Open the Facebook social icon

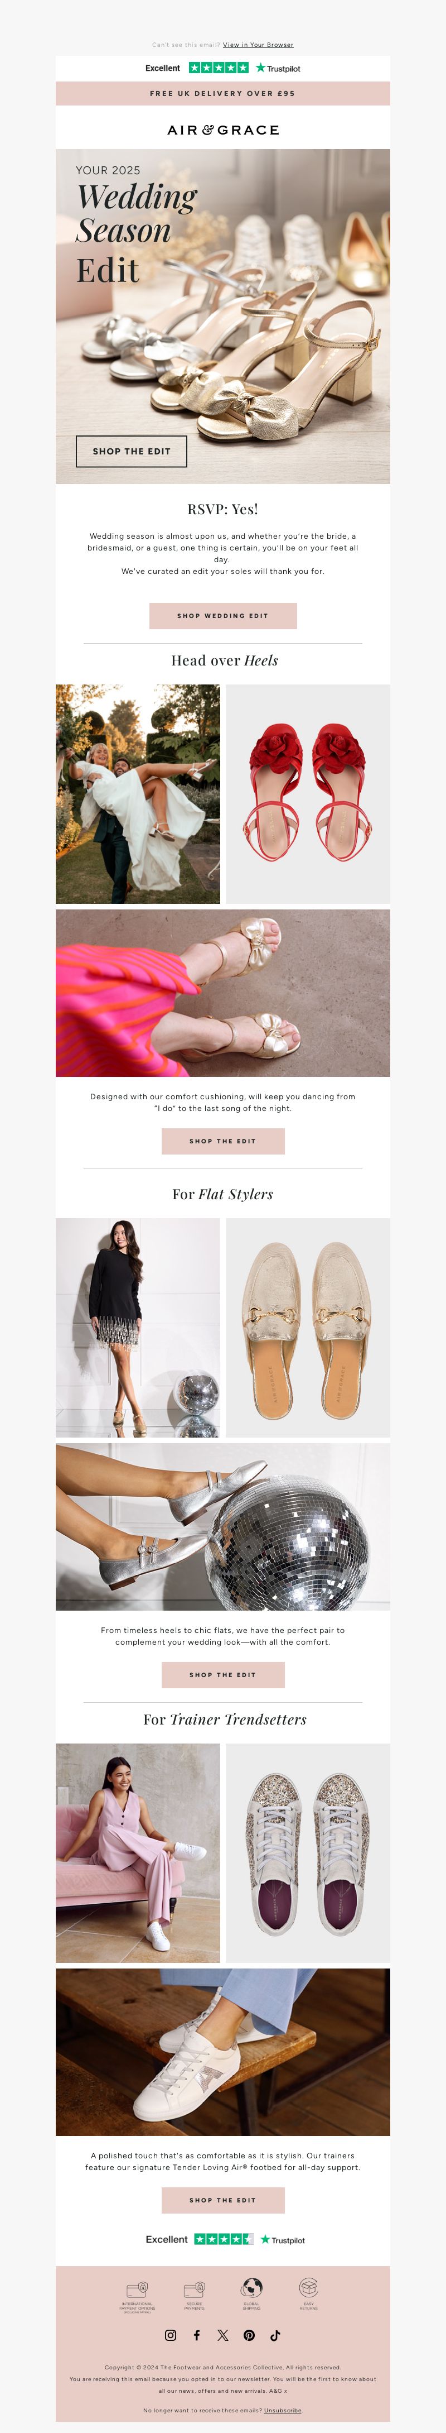(197, 2335)
